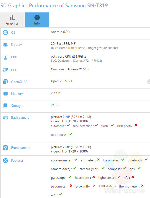Click the OS row icon

[x=5, y=33]
